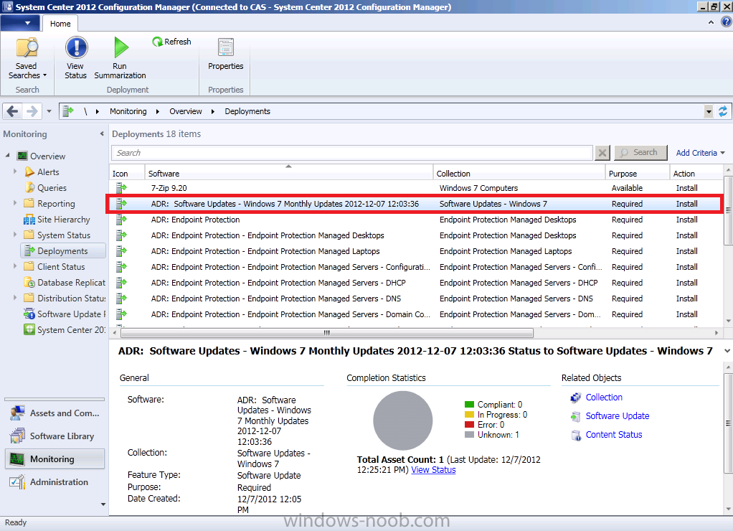Image resolution: width=733 pixels, height=531 pixels.
Task: Click the Collection related object icon
Action: point(575,398)
